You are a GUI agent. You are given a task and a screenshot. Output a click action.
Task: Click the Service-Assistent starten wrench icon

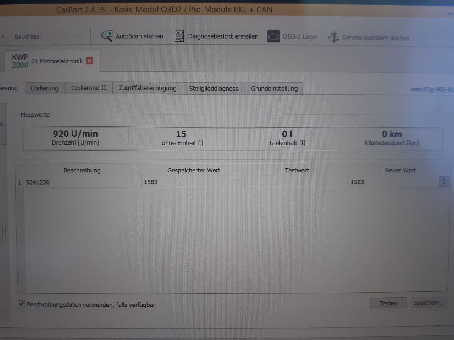tap(333, 37)
